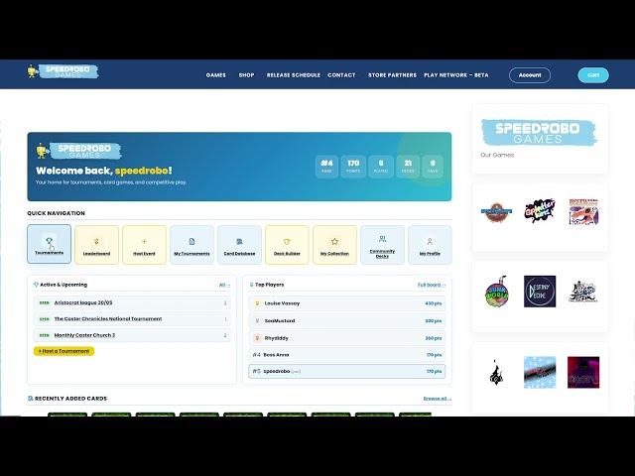The image size is (635, 476).
Task: Click the 5 played stat tile
Action: 381,167
